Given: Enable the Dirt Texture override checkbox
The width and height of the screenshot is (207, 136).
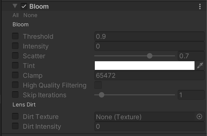Looking at the screenshot, I should 15,116.
